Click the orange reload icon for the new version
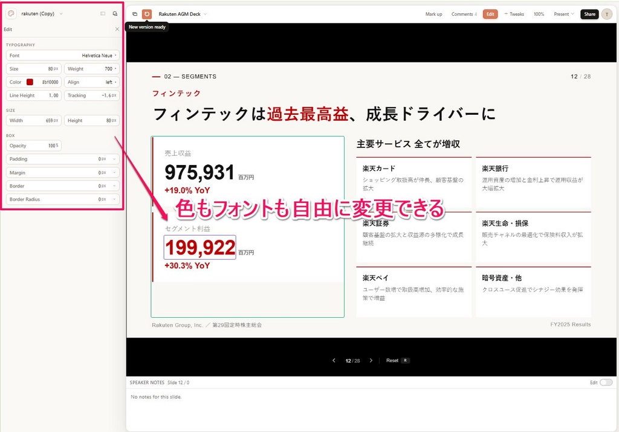This screenshot has width=619, height=432. pos(147,15)
